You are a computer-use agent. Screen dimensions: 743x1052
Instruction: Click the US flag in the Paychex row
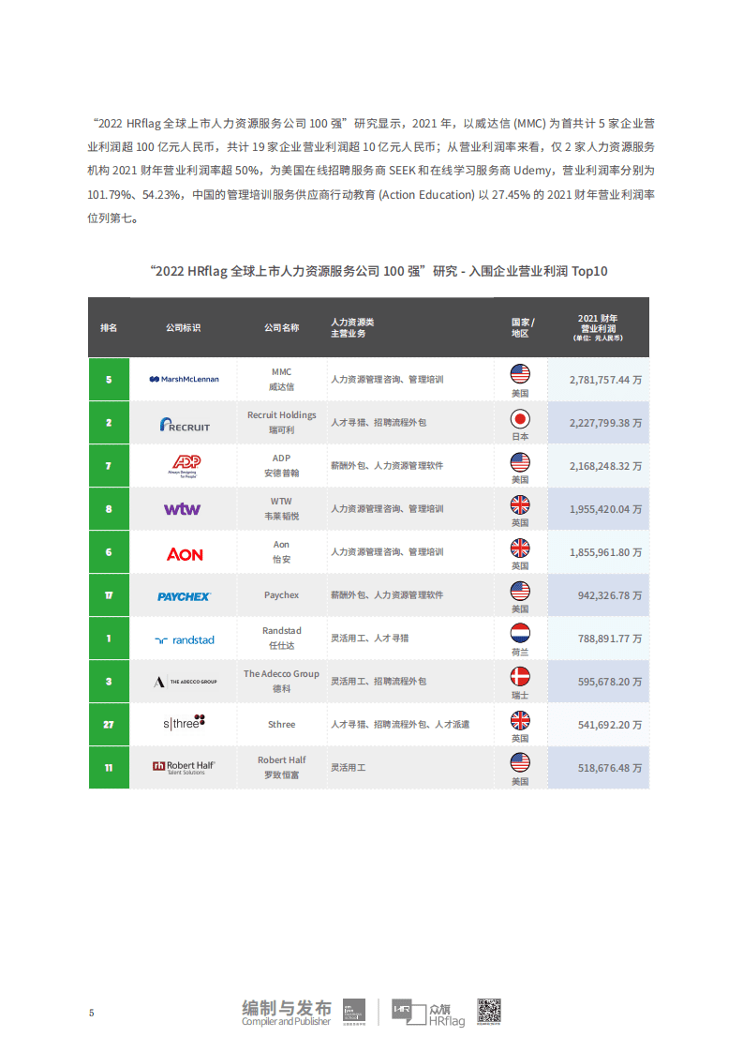click(520, 591)
